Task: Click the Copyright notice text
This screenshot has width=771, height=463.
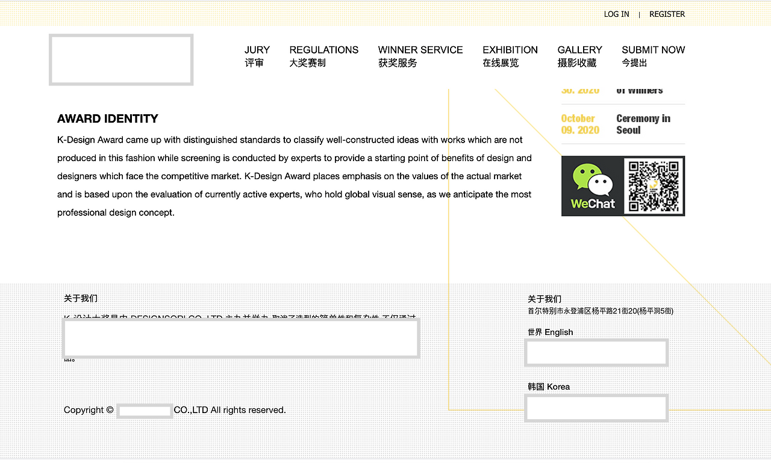Action: (x=175, y=410)
